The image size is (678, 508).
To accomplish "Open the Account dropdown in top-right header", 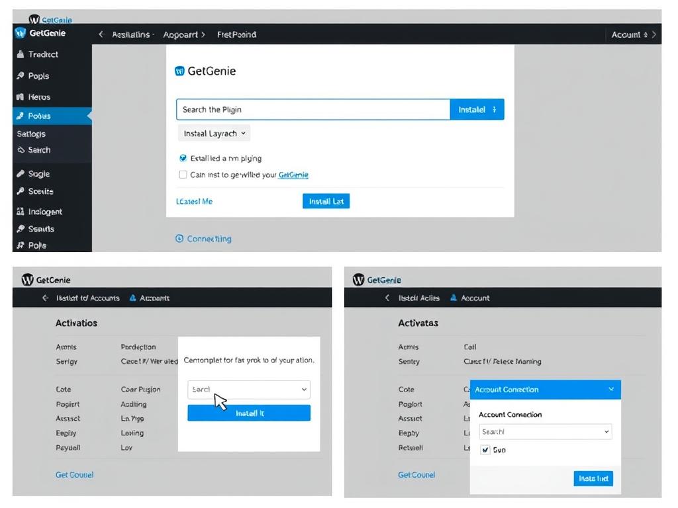I will (634, 34).
